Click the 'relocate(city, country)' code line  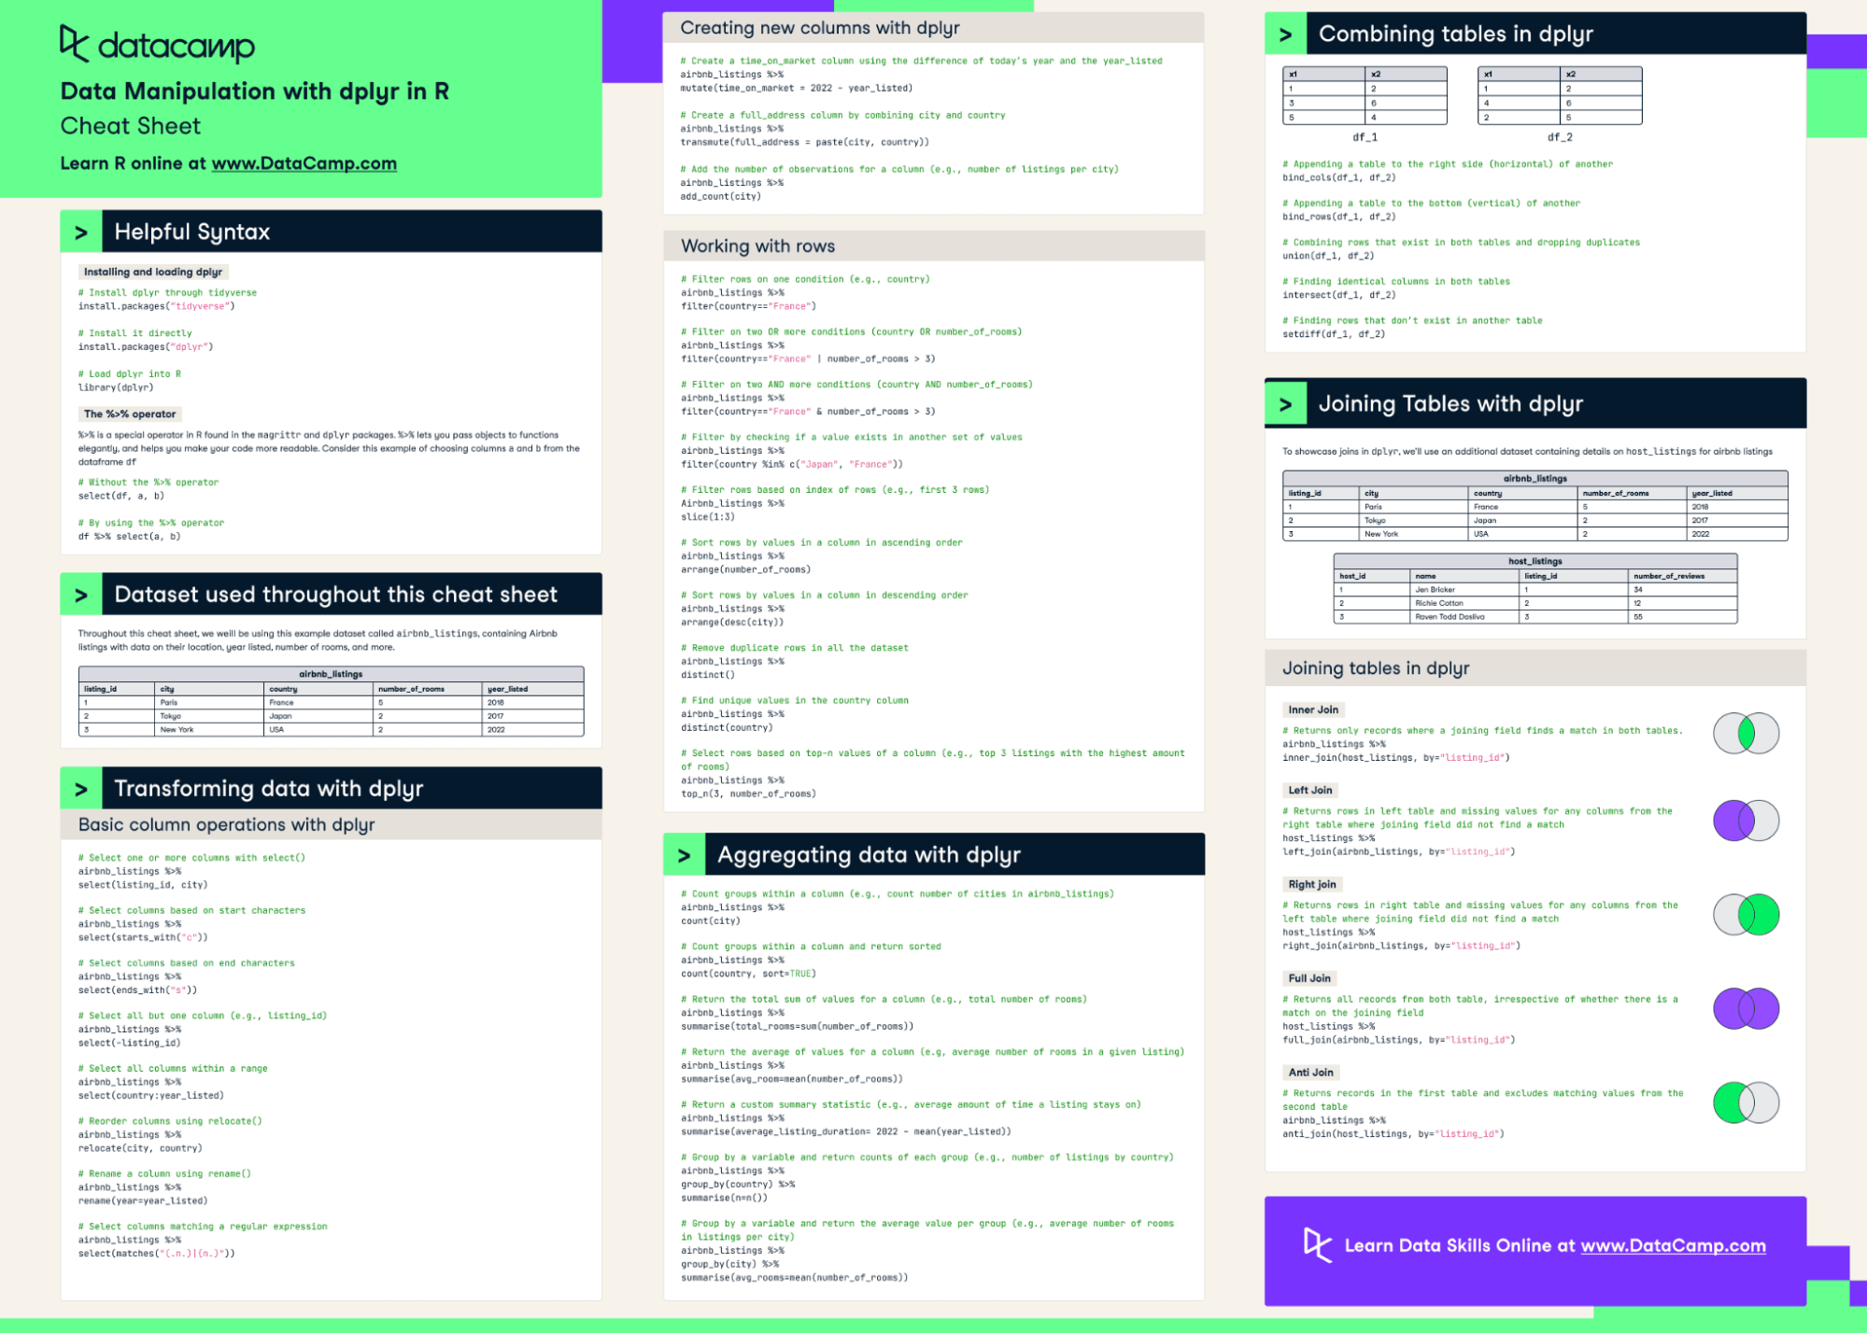pyautogui.click(x=140, y=1148)
